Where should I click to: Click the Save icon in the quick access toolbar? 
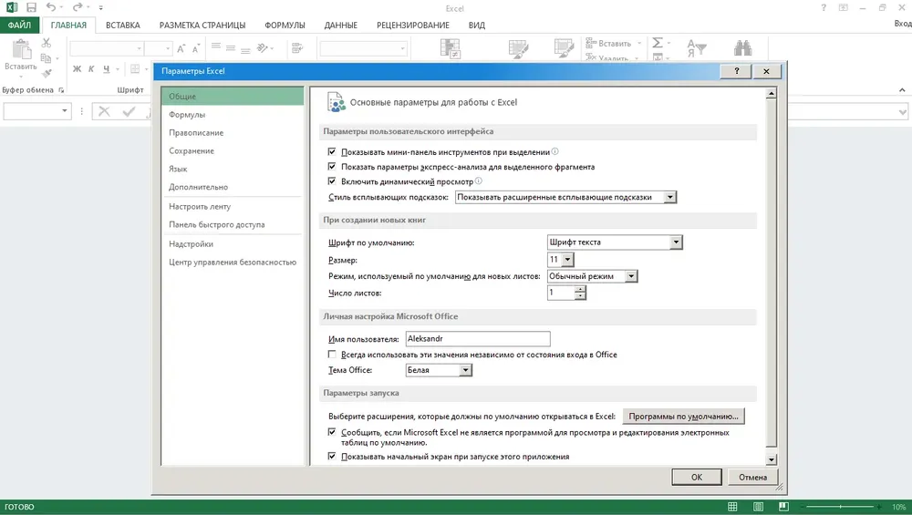31,7
